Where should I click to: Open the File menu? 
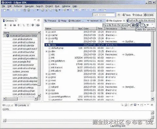(x=4, y=6)
